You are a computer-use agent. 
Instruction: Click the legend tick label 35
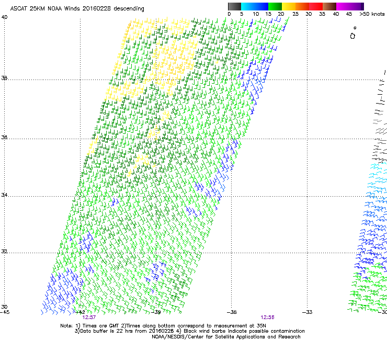322,14
